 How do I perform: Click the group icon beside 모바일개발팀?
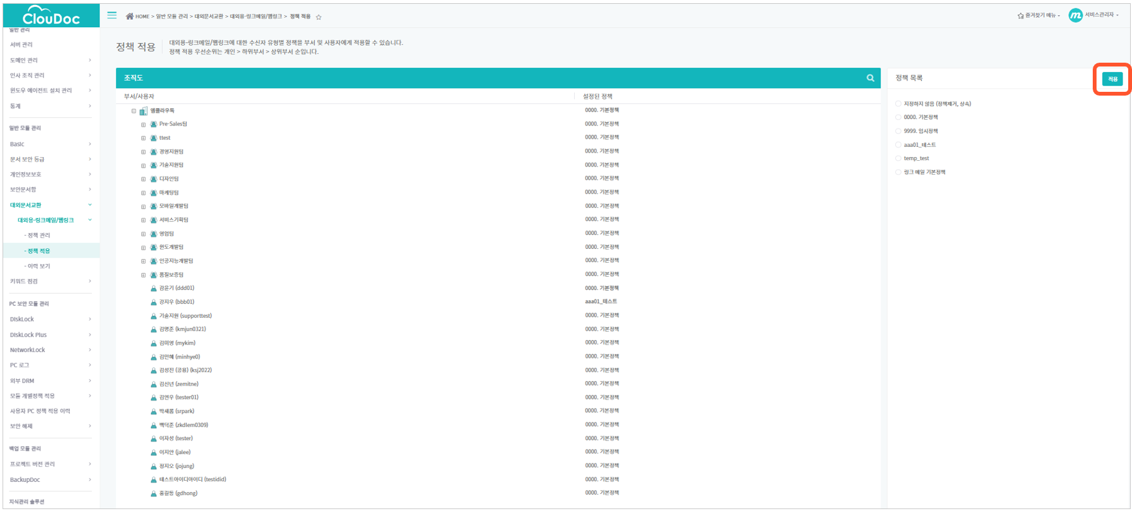tap(153, 206)
